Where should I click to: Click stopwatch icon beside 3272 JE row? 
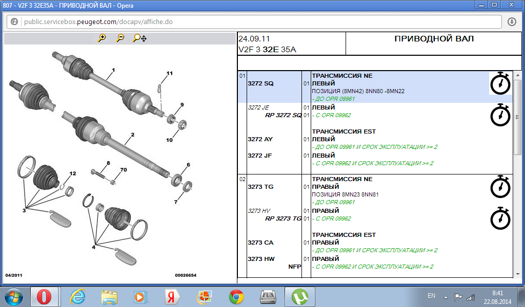tap(500, 115)
